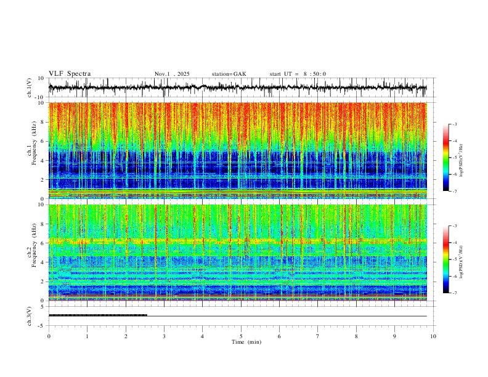Click the time axis tick "1"

point(87,336)
